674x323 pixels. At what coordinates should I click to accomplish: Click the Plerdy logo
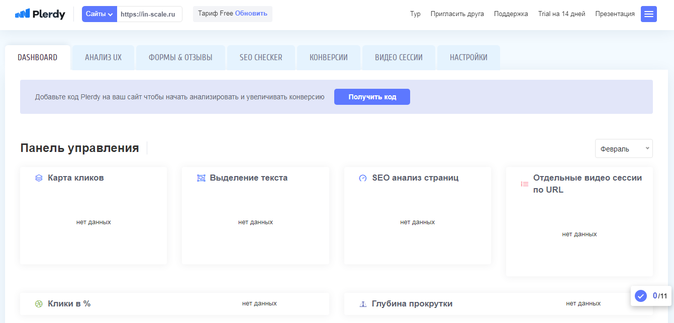[x=40, y=14]
